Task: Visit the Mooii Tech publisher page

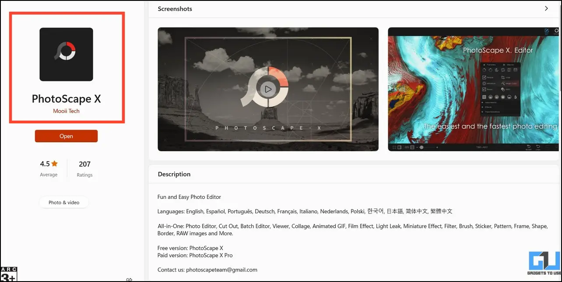Action: click(x=66, y=111)
